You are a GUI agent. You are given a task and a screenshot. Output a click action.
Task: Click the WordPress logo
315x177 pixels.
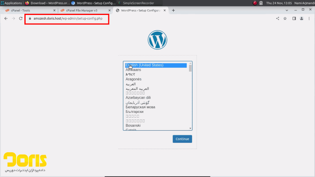click(157, 40)
